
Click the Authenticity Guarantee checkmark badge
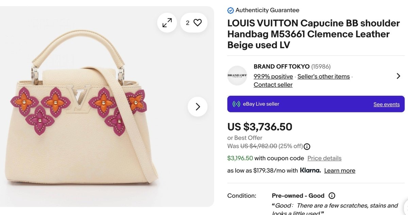tap(231, 11)
